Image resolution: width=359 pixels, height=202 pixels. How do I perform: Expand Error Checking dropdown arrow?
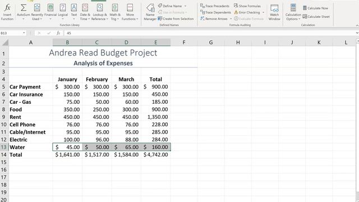(x=263, y=12)
